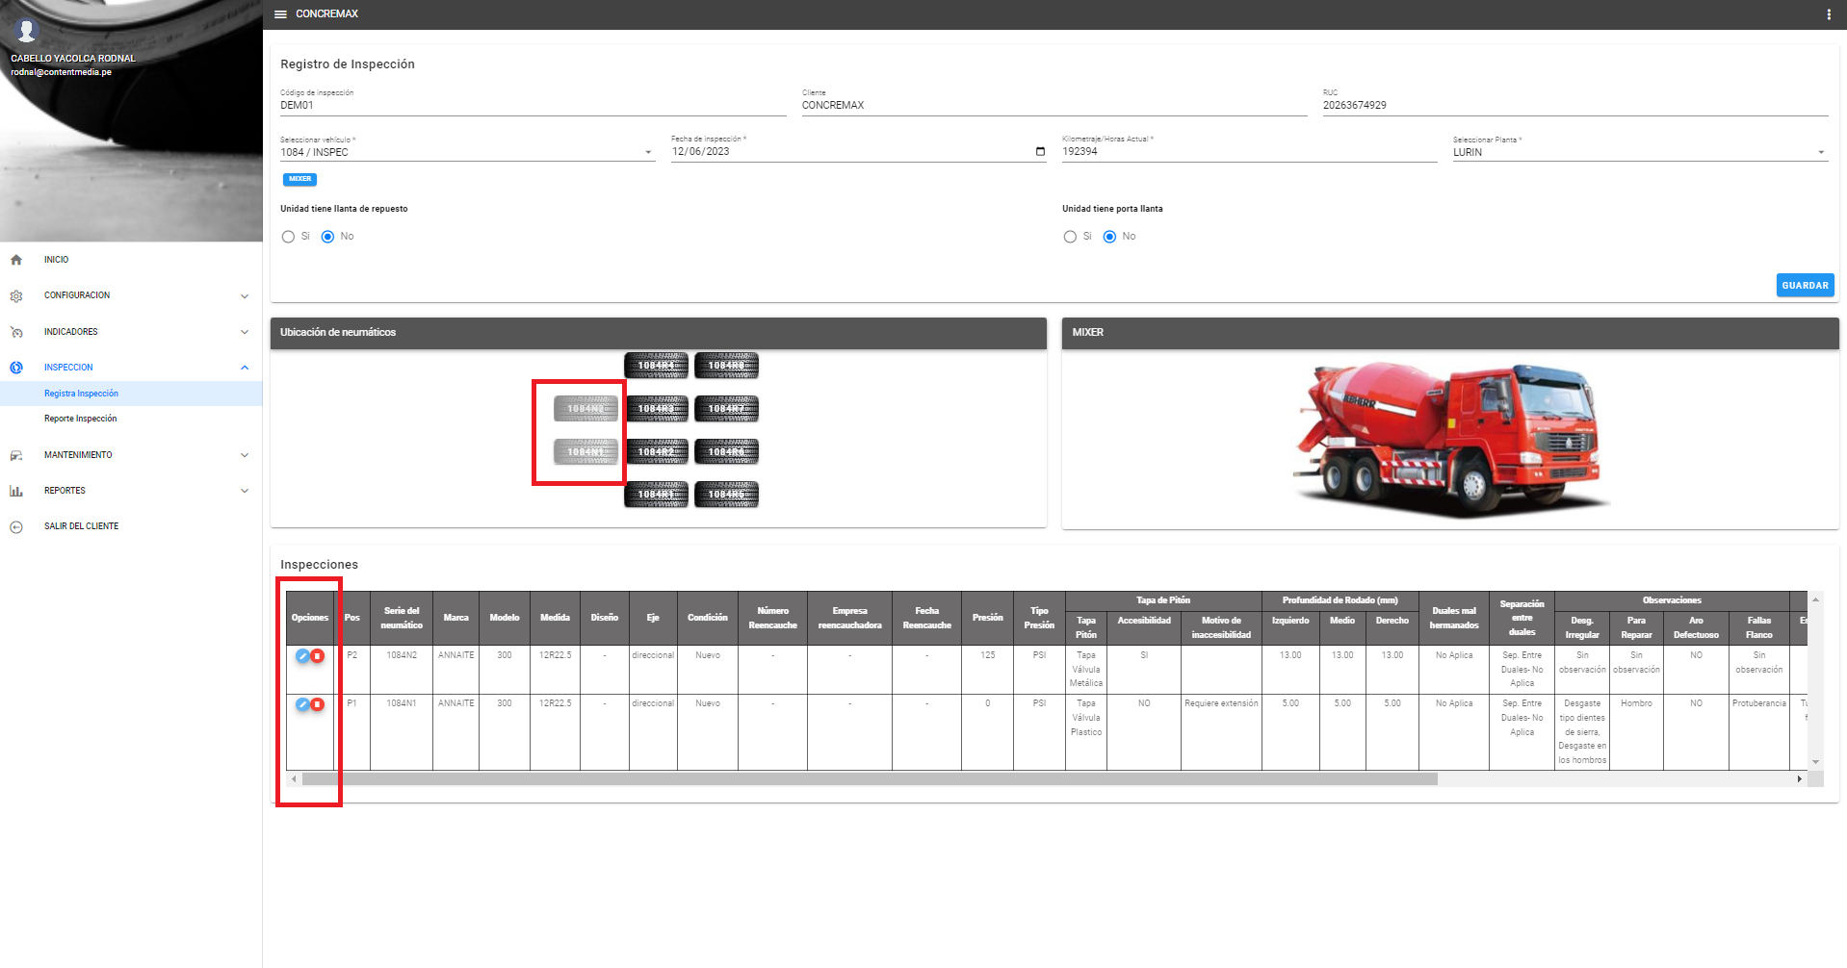Go to INICIO in the sidebar

[56, 260]
